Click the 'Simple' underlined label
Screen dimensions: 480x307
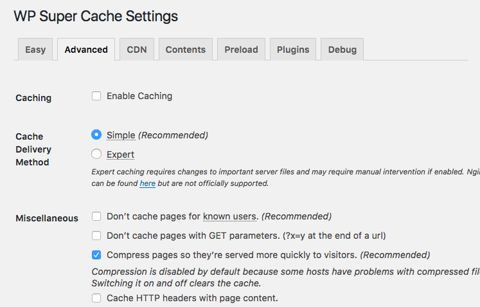(121, 135)
